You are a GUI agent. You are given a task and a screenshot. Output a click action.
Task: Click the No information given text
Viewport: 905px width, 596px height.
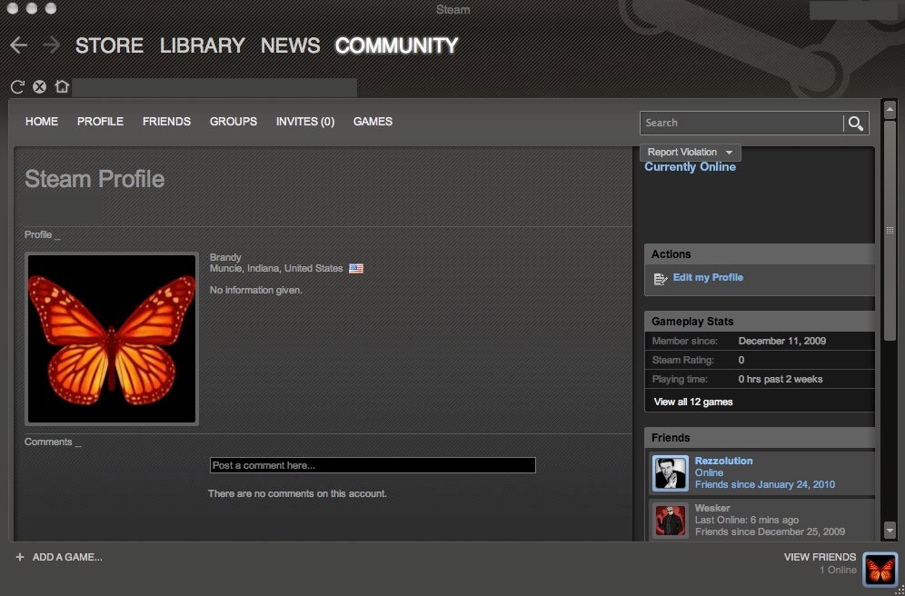[255, 290]
